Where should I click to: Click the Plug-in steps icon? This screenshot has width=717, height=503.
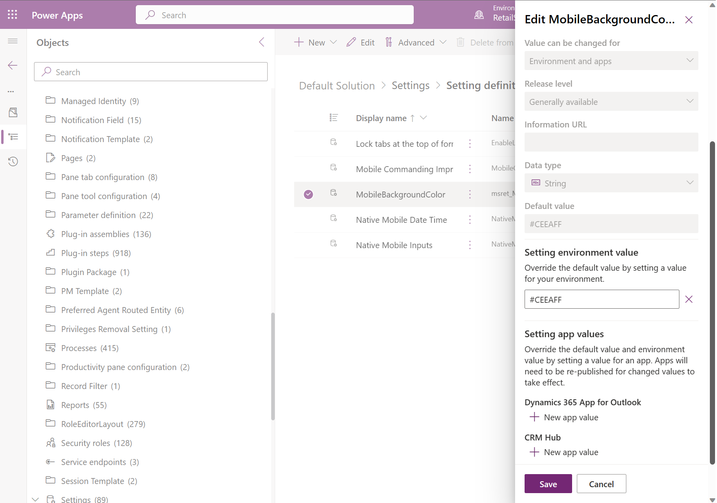tap(51, 253)
